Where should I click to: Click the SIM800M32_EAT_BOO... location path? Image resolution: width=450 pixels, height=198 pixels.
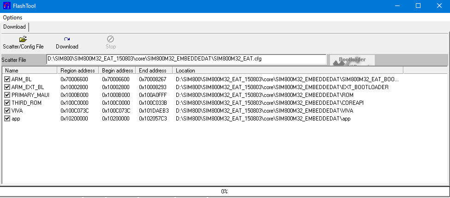[287, 79]
